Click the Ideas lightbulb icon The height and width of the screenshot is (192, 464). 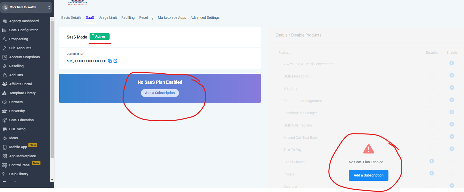click(5, 138)
